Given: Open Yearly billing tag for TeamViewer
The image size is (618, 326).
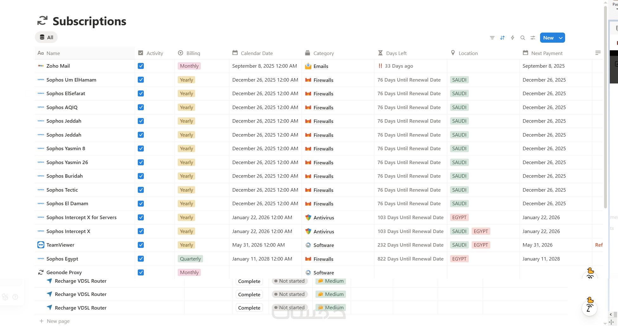Looking at the screenshot, I should pos(186,245).
